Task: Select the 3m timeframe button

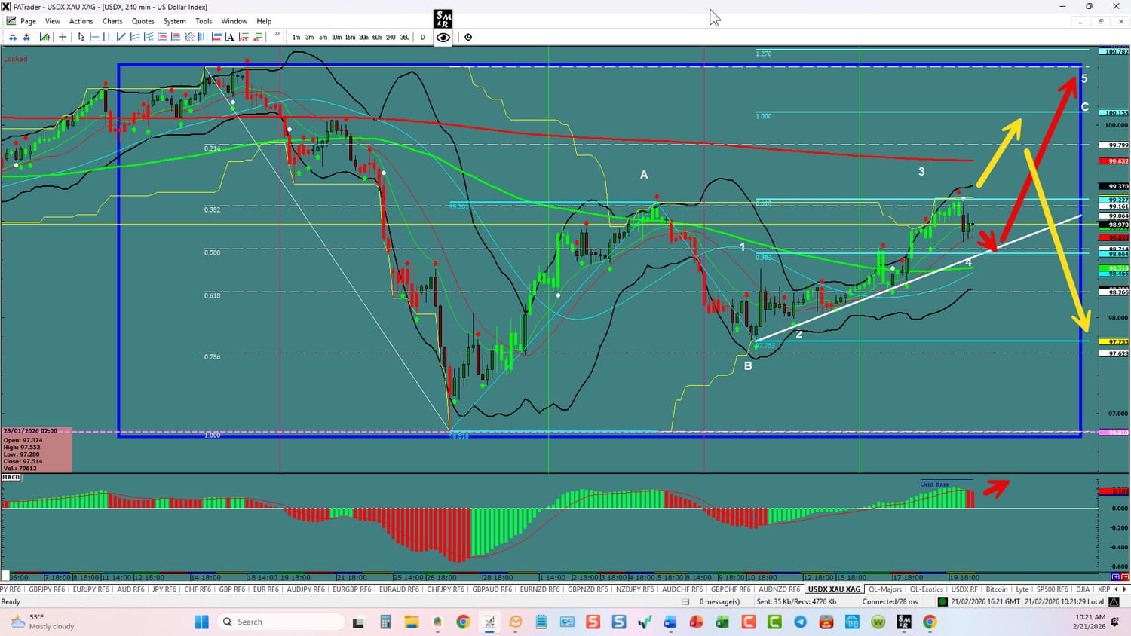Action: pyautogui.click(x=309, y=37)
